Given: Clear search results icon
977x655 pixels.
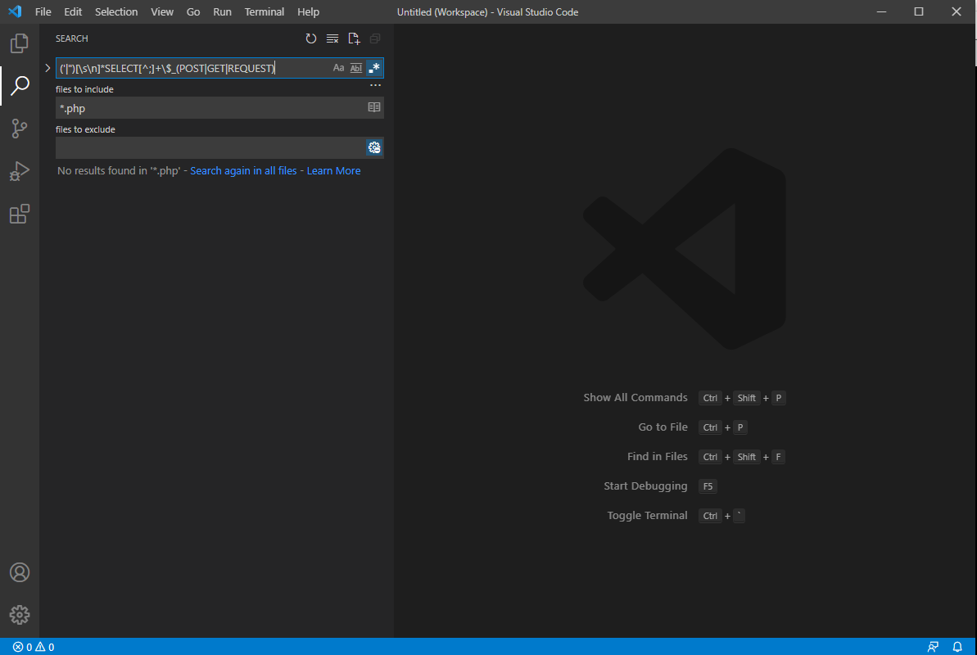Looking at the screenshot, I should 332,38.
